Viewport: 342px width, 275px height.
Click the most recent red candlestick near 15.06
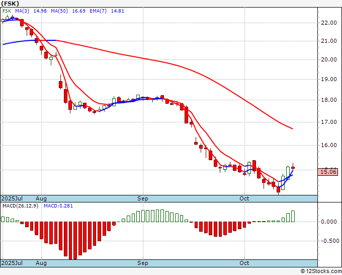(293, 168)
